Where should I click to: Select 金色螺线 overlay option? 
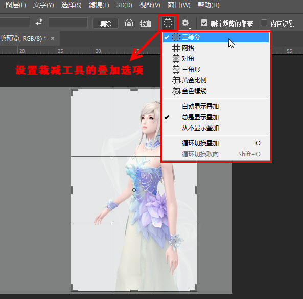[216, 91]
